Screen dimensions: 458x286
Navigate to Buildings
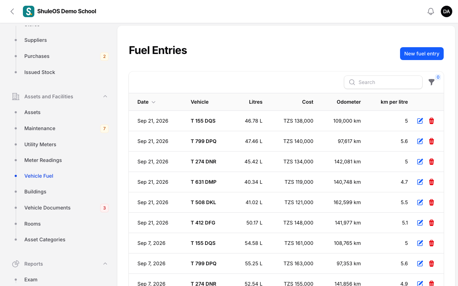pyautogui.click(x=35, y=192)
